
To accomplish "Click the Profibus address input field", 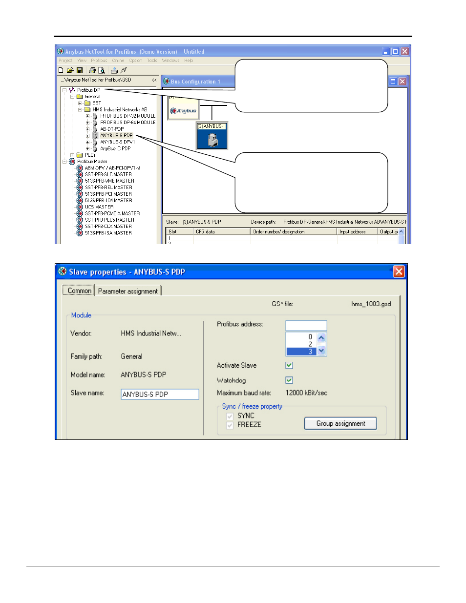I will coord(306,326).
